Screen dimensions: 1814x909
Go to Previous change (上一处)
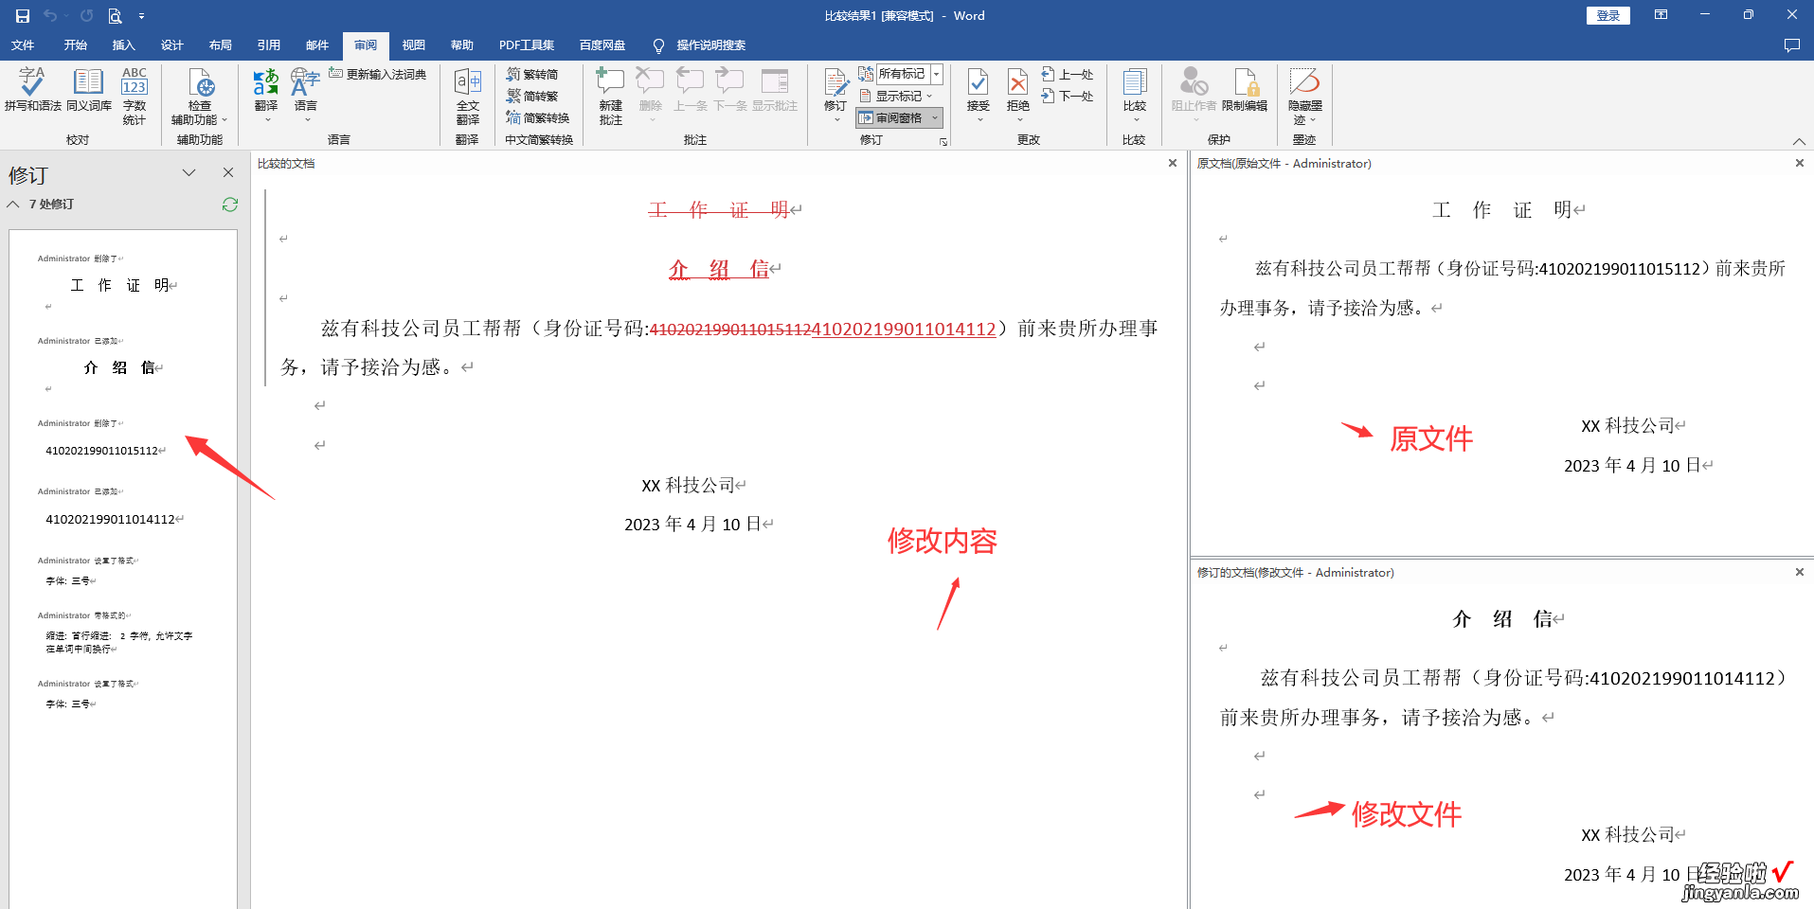click(1068, 74)
